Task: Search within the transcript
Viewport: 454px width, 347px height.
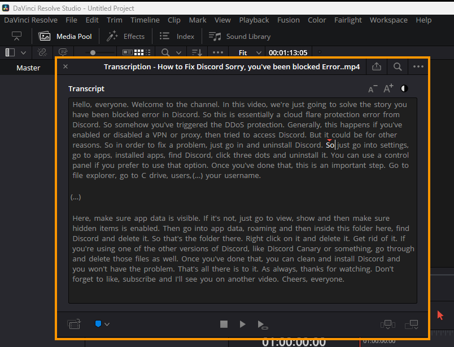Action: [398, 66]
